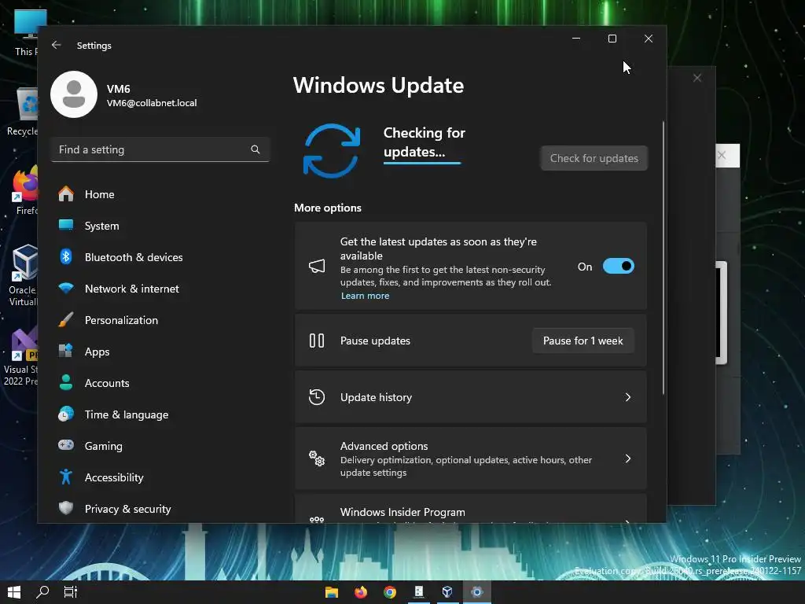The height and width of the screenshot is (604, 805).
Task: Open Windows Insider Program entry
Action: (470, 509)
